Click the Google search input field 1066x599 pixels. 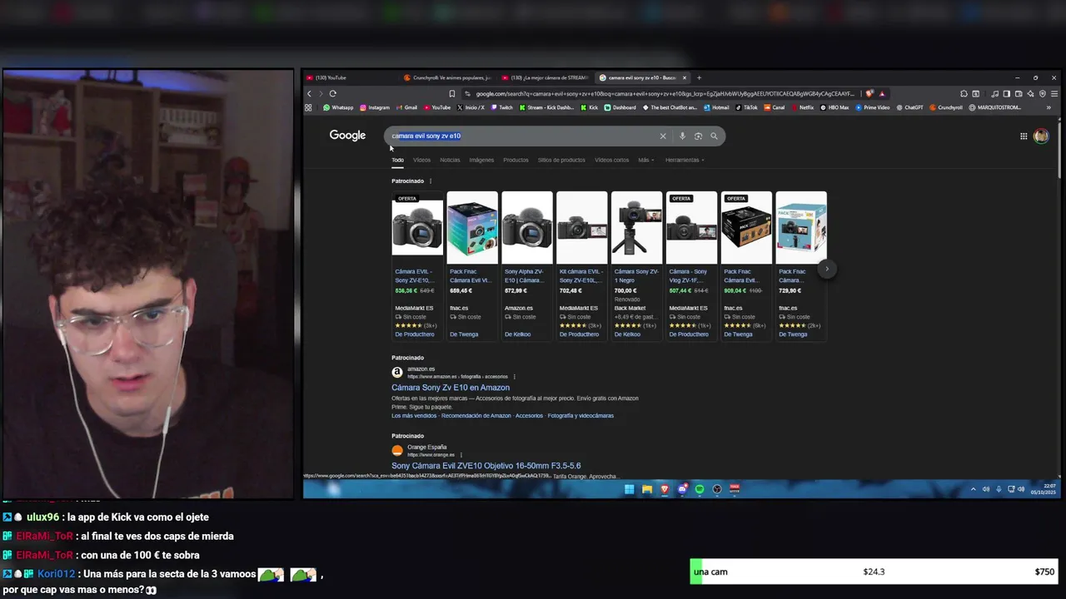click(521, 136)
